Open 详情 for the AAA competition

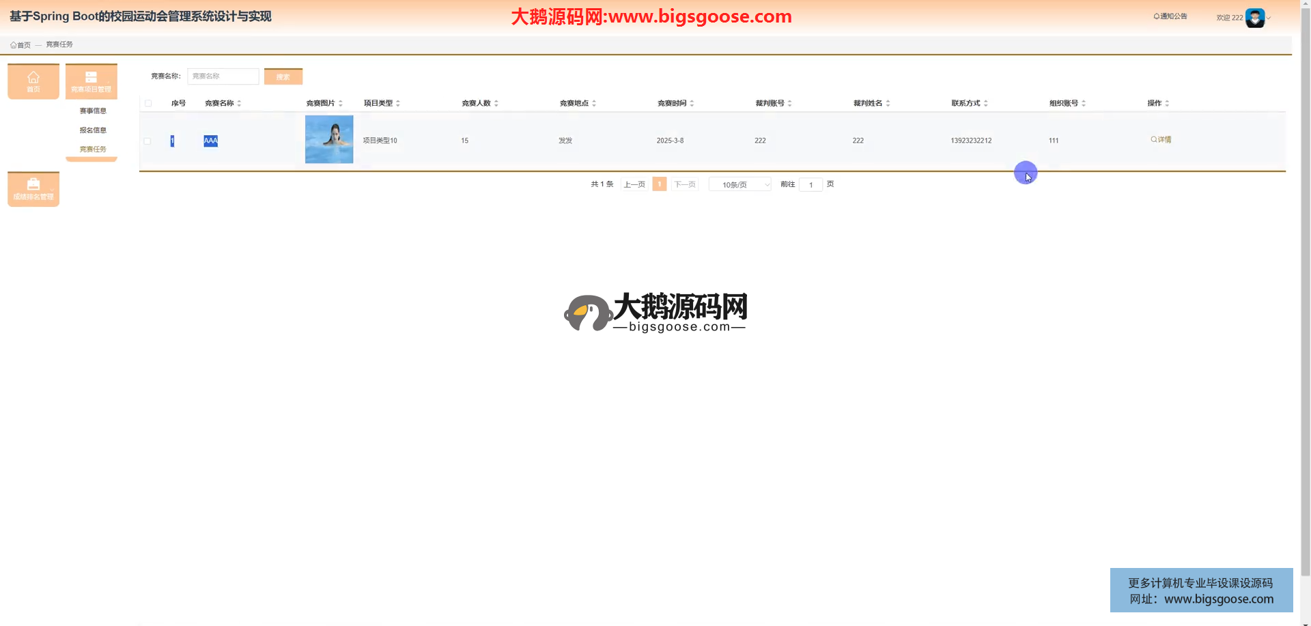tap(1161, 140)
